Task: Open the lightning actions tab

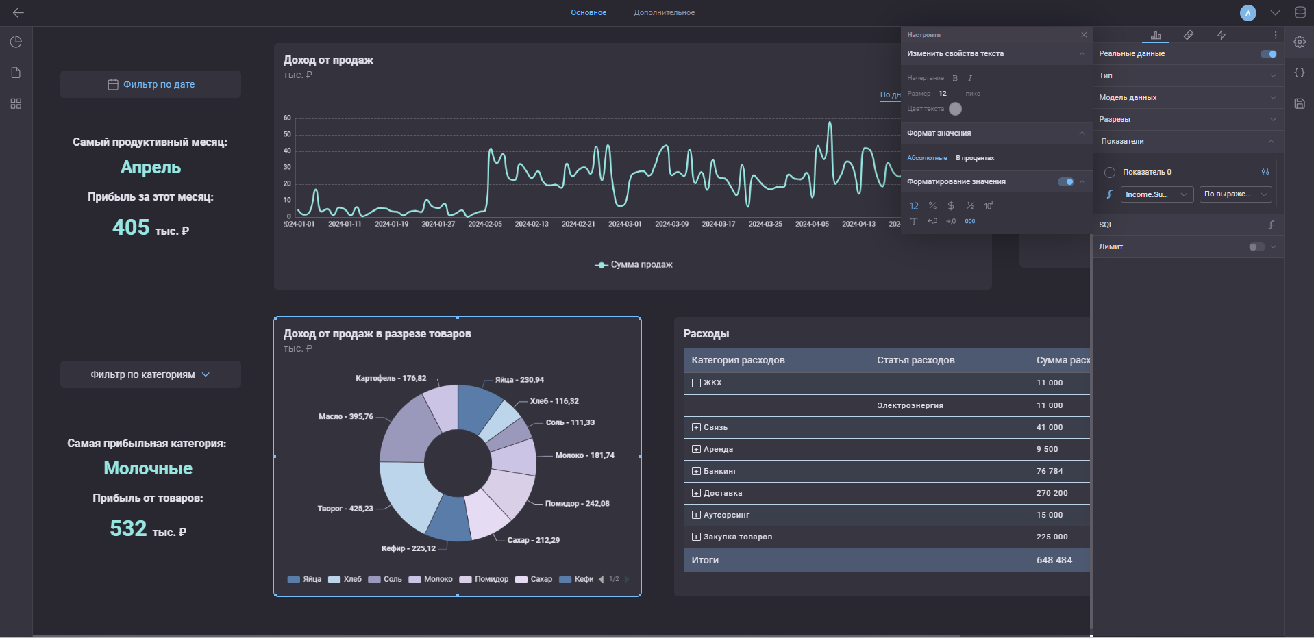Action: pyautogui.click(x=1222, y=35)
